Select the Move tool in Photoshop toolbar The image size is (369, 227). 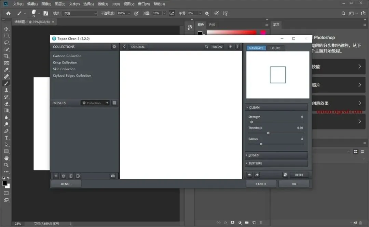(6, 29)
